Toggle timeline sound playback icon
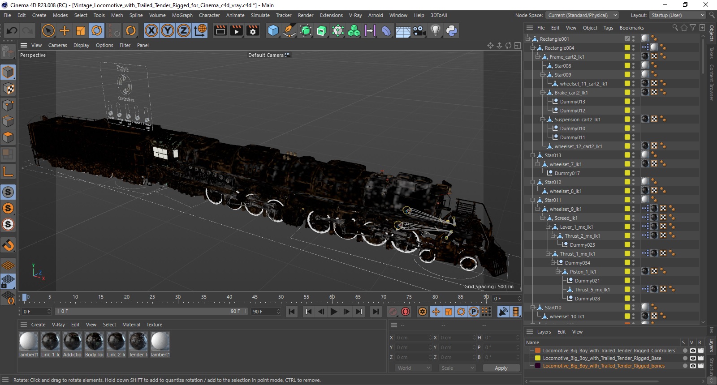Image resolution: width=717 pixels, height=385 pixels. pyautogui.click(x=503, y=312)
